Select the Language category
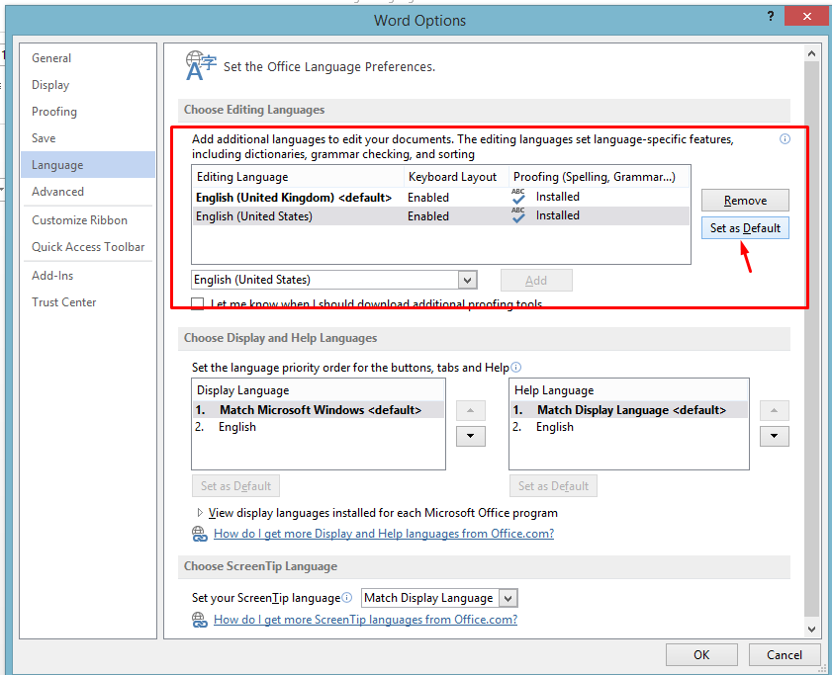The width and height of the screenshot is (832, 675). pyautogui.click(x=88, y=165)
